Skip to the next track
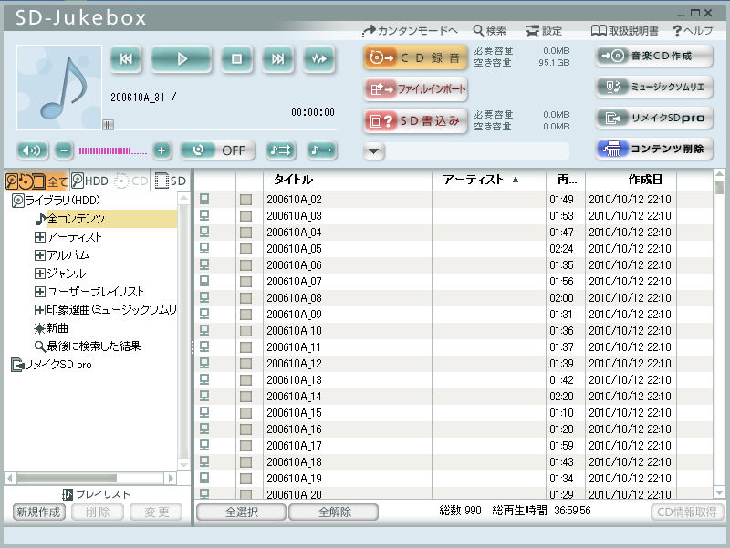The image size is (730, 548). pyautogui.click(x=277, y=59)
